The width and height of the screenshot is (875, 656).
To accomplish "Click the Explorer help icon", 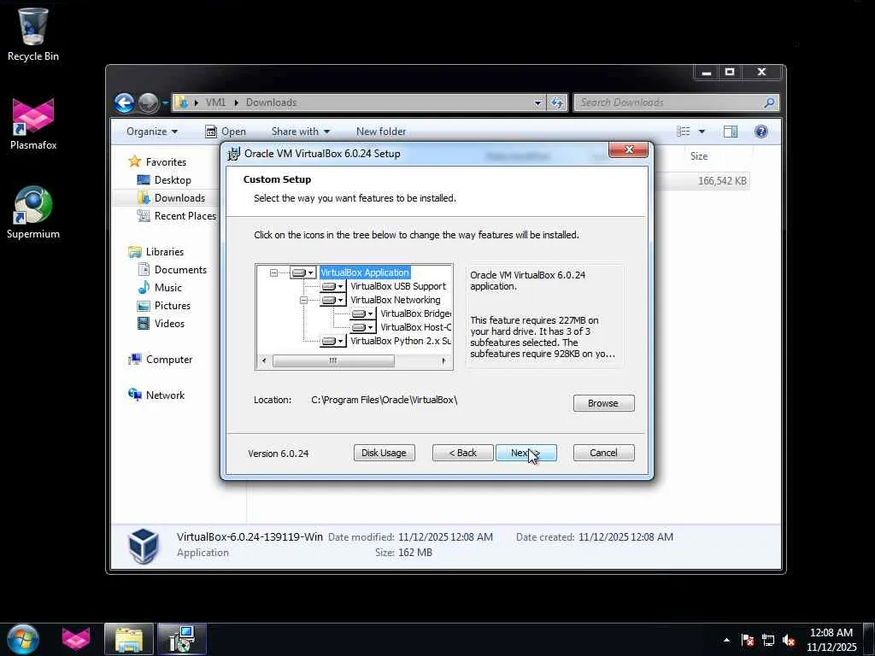I will tap(760, 132).
